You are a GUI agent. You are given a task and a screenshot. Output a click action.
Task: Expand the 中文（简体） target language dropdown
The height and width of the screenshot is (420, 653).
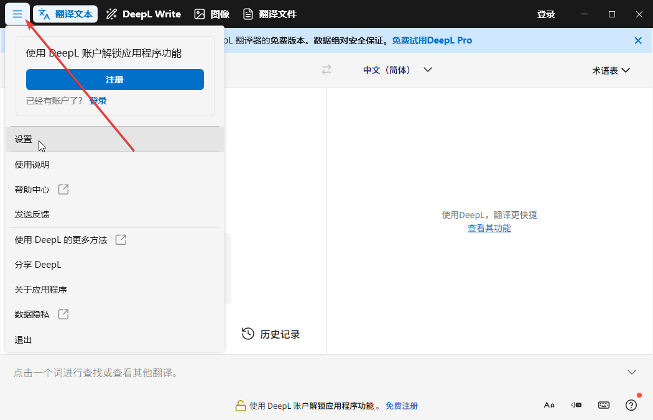pyautogui.click(x=397, y=70)
